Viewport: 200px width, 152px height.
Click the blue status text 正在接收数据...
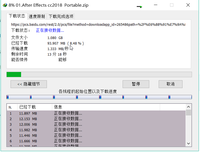coord(50,30)
